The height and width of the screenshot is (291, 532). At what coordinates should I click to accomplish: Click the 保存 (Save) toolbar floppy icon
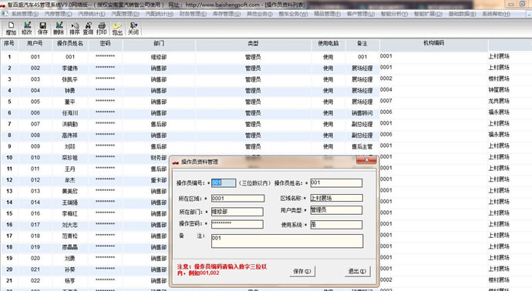[x=42, y=28]
